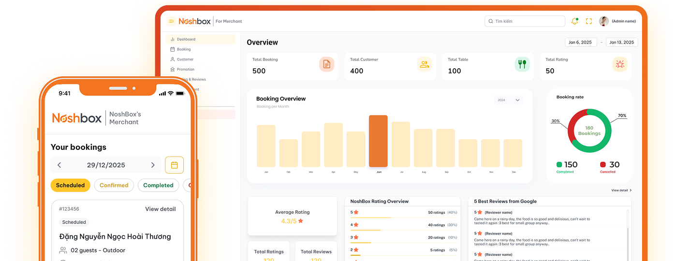This screenshot has width=677, height=261.
Task: Open the Jan 6, 2025 start date picker
Action: click(580, 43)
